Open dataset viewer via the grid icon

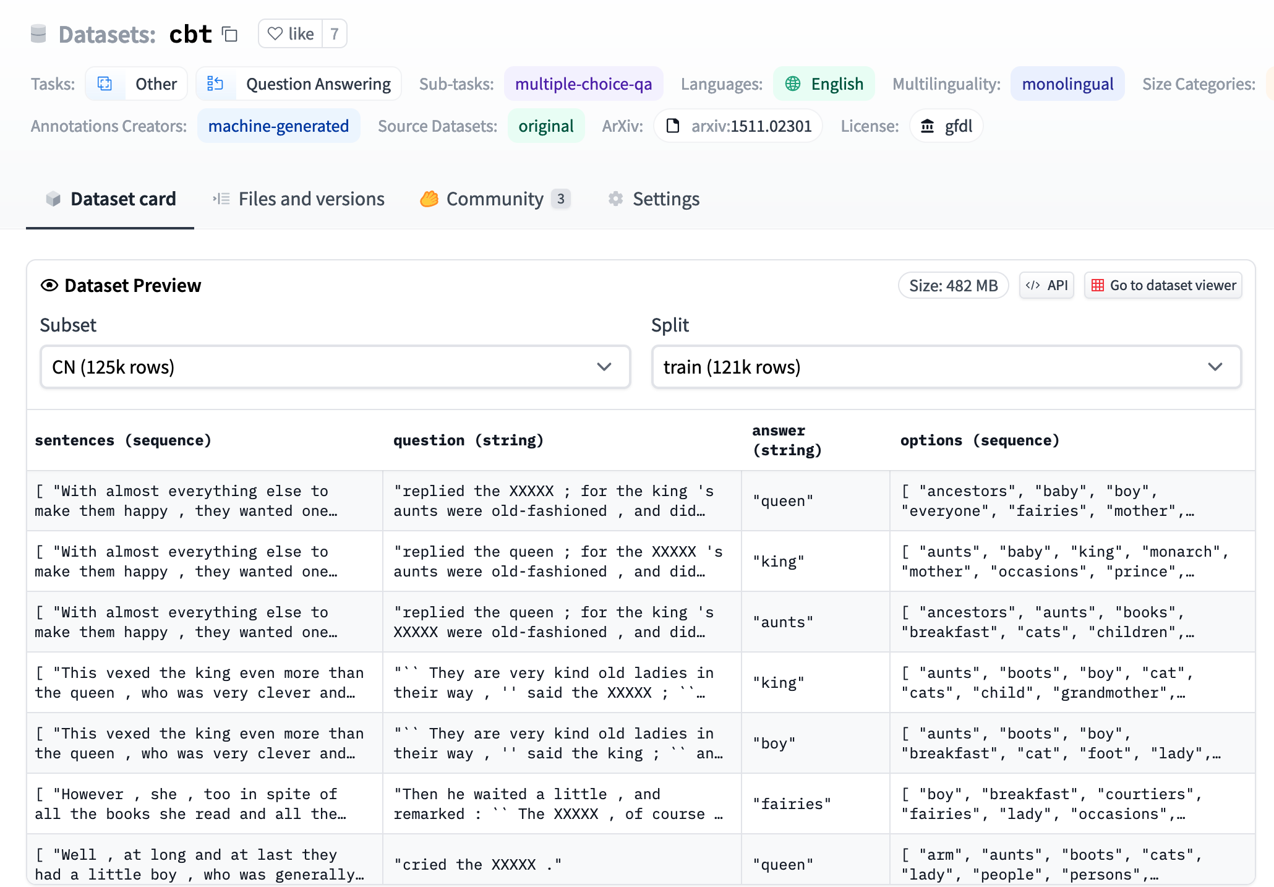[x=1098, y=285]
